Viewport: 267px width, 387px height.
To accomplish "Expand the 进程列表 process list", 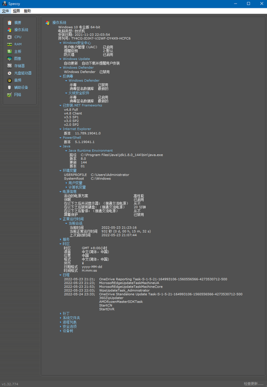I will click(60, 322).
